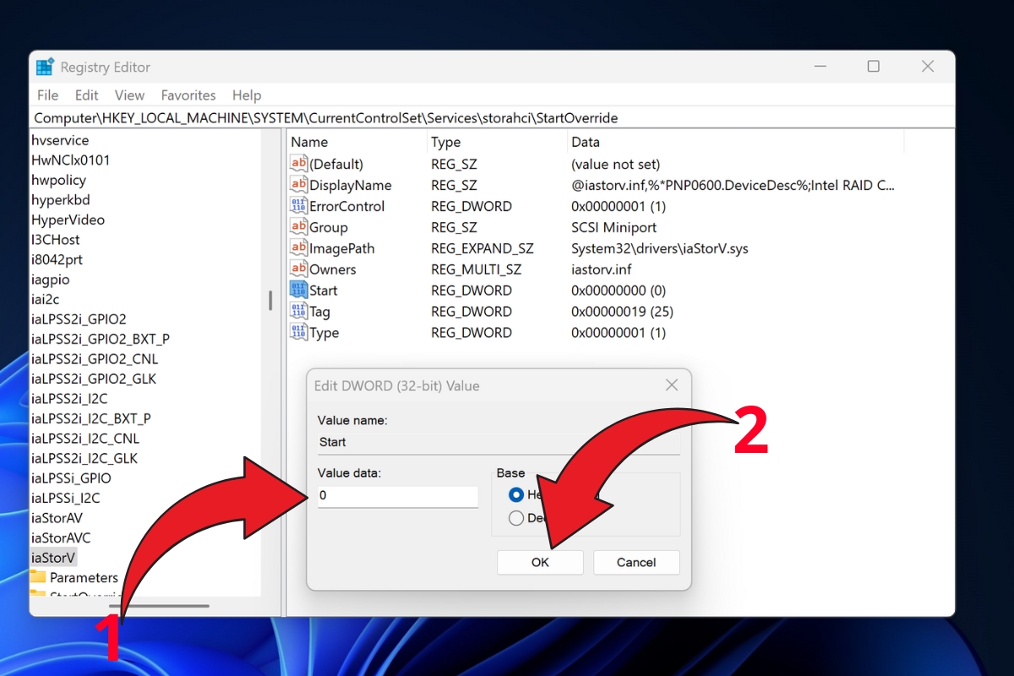Click the Owners multi-string value icon
This screenshot has width=1014, height=676.
tap(298, 270)
